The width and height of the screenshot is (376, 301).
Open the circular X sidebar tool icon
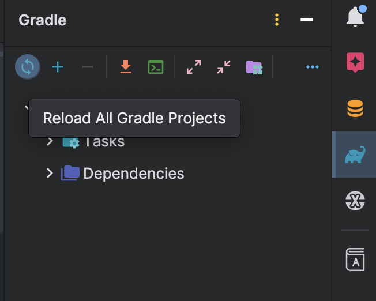pyautogui.click(x=355, y=201)
